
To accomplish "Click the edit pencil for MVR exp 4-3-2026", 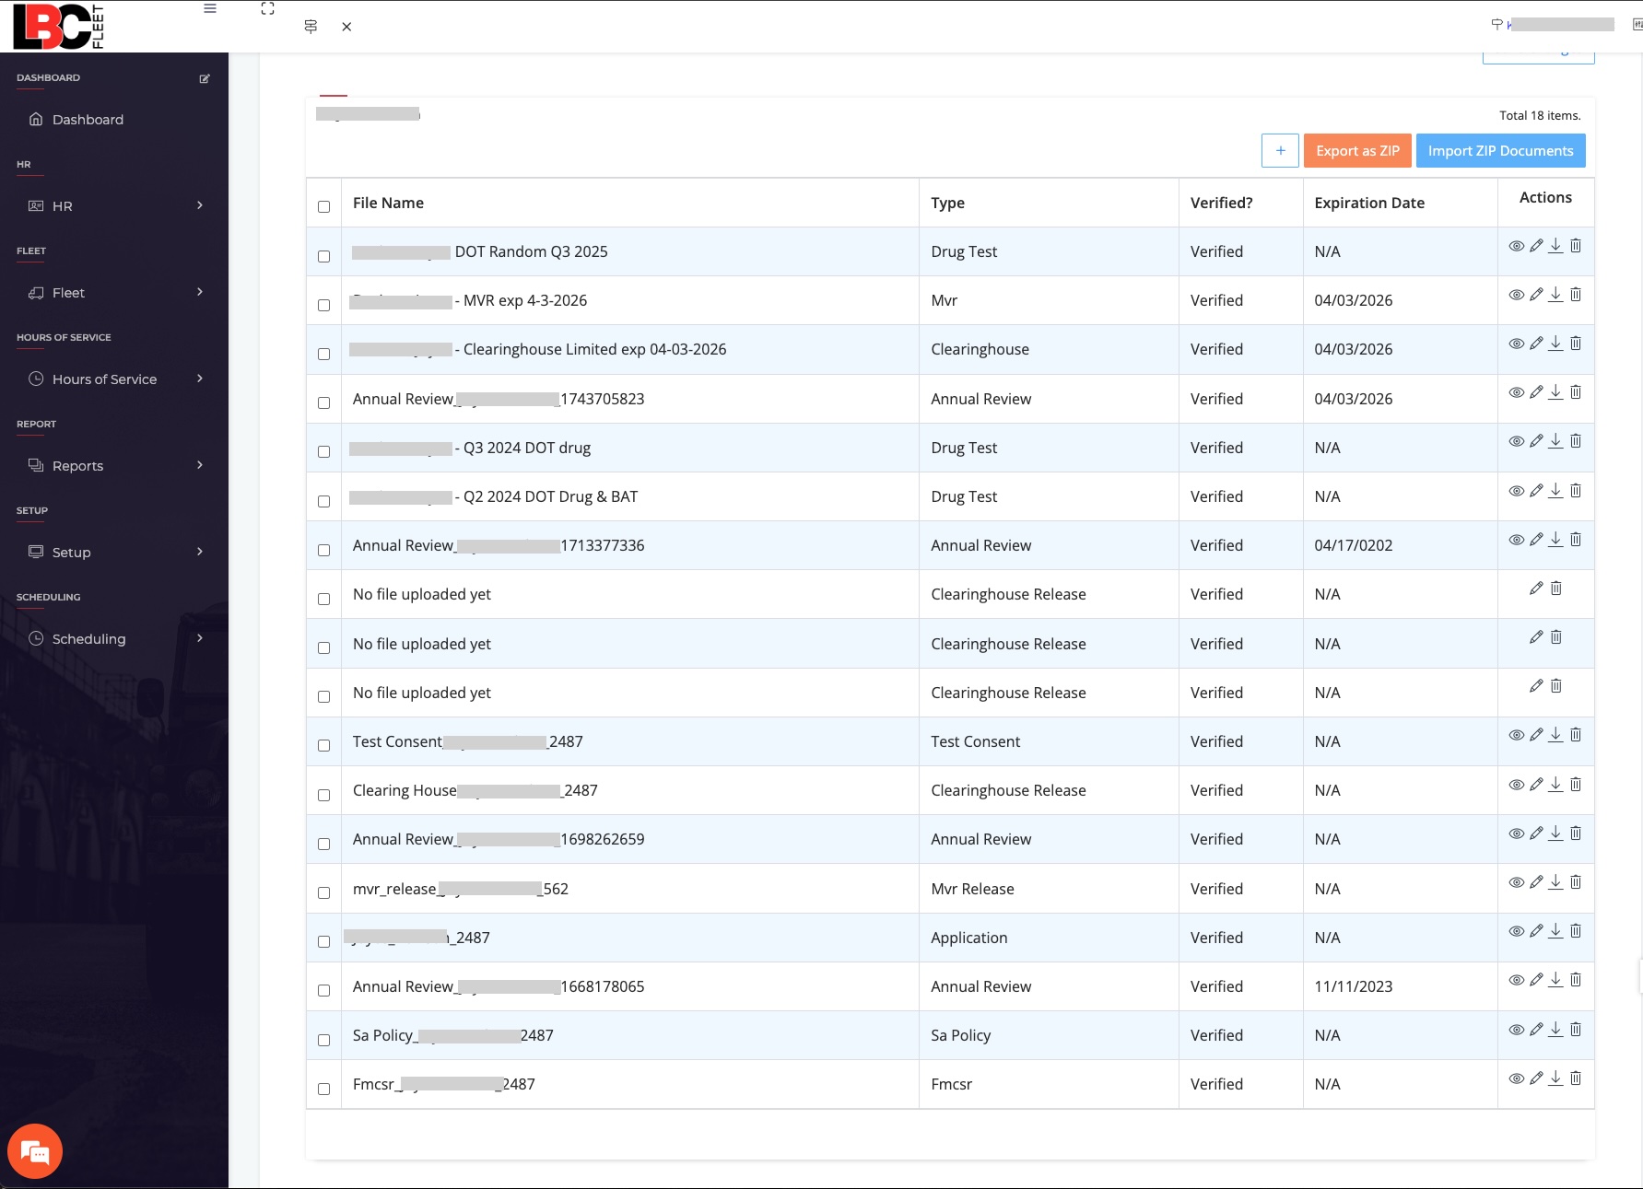I will (1536, 295).
